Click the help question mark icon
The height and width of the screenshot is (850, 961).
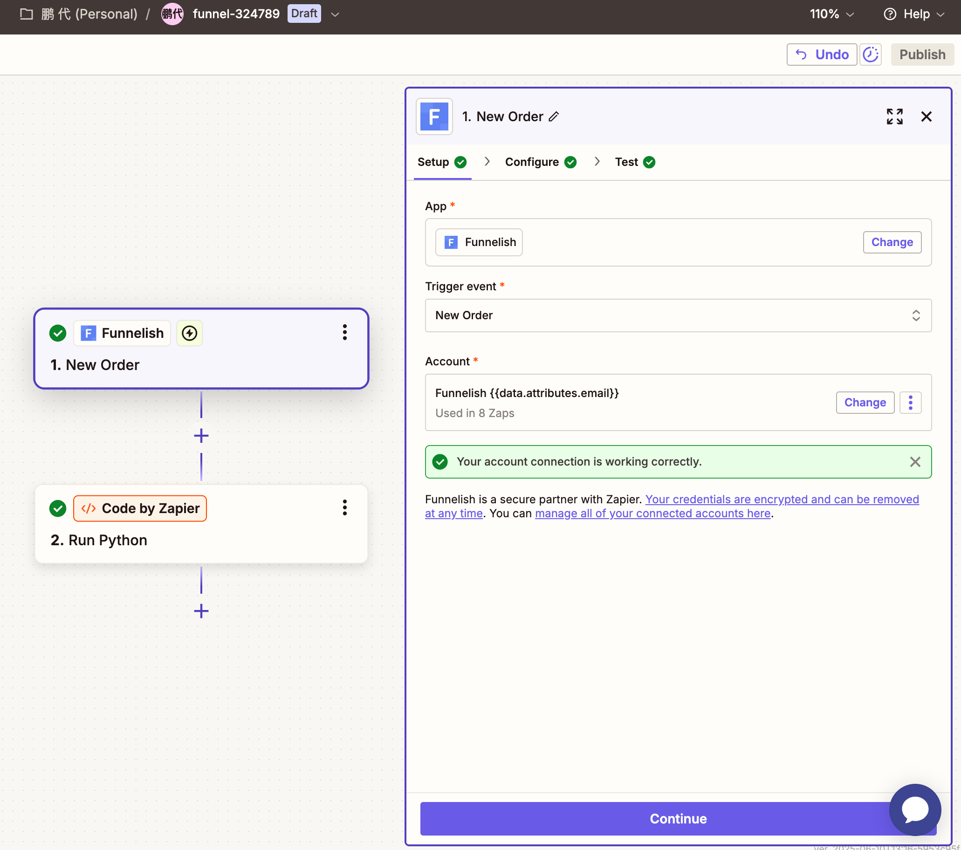click(x=890, y=14)
